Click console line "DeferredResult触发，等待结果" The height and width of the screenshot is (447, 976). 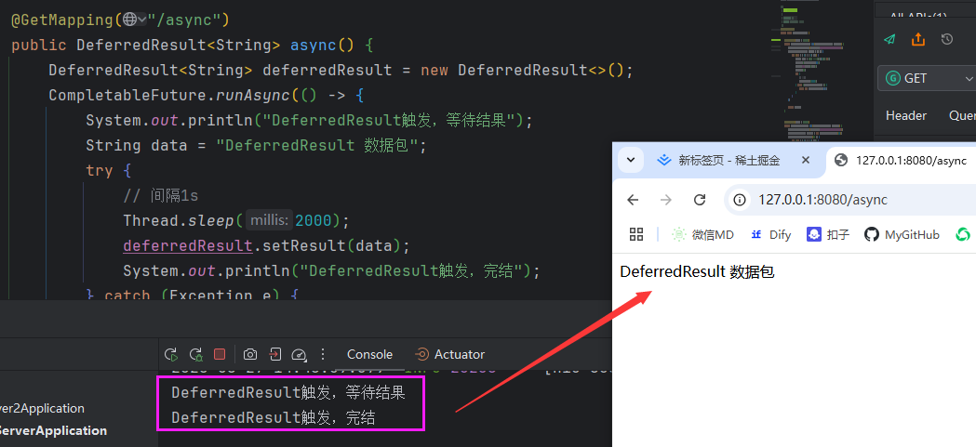[x=288, y=393]
